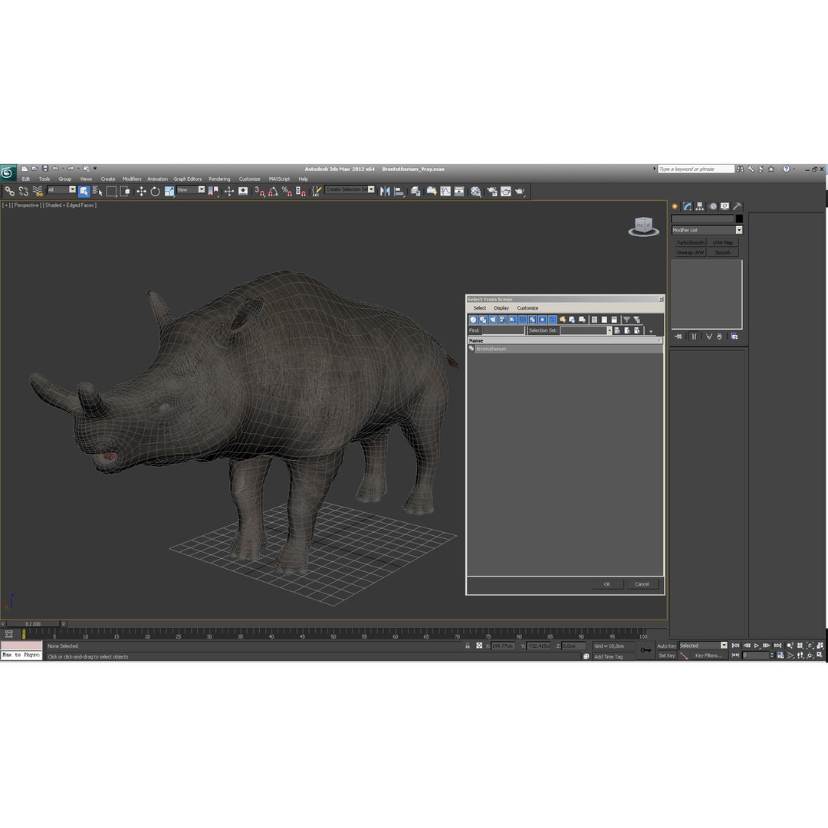Viewport: 828px width, 828px height.
Task: Toggle Auto Key mode
Action: tap(666, 646)
